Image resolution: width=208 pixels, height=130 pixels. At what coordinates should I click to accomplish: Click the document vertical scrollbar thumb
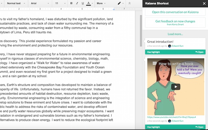click(x=141, y=31)
